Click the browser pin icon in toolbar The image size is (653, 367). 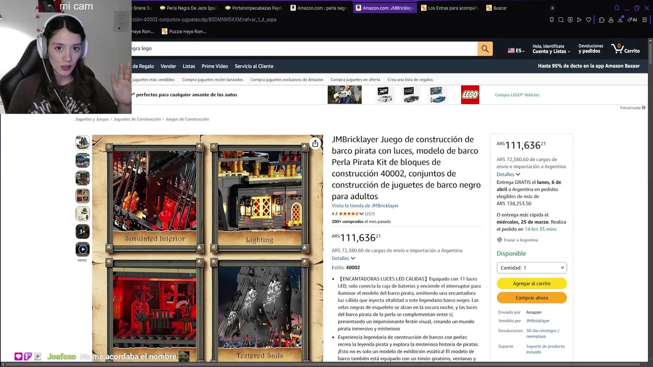tap(551, 20)
